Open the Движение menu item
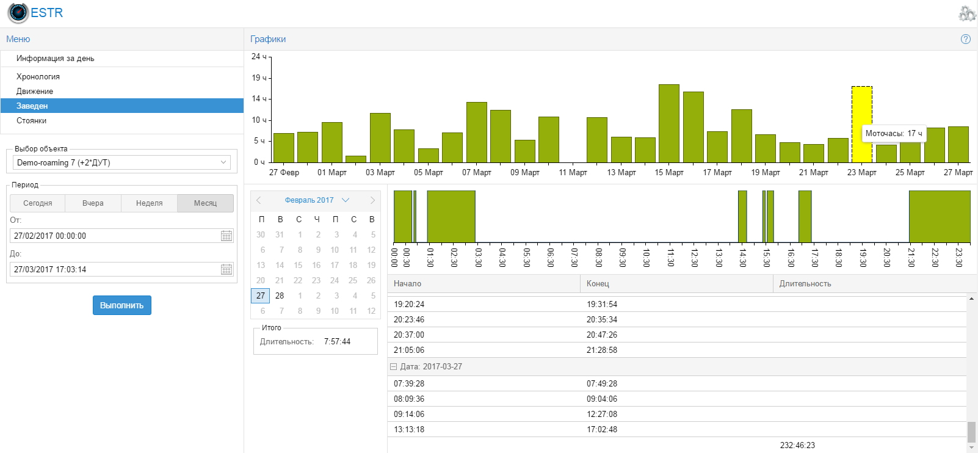Screen dimensions: 978x453 point(122,91)
